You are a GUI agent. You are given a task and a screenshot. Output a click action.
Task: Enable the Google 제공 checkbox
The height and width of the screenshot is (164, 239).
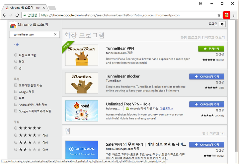[x=16, y=91]
